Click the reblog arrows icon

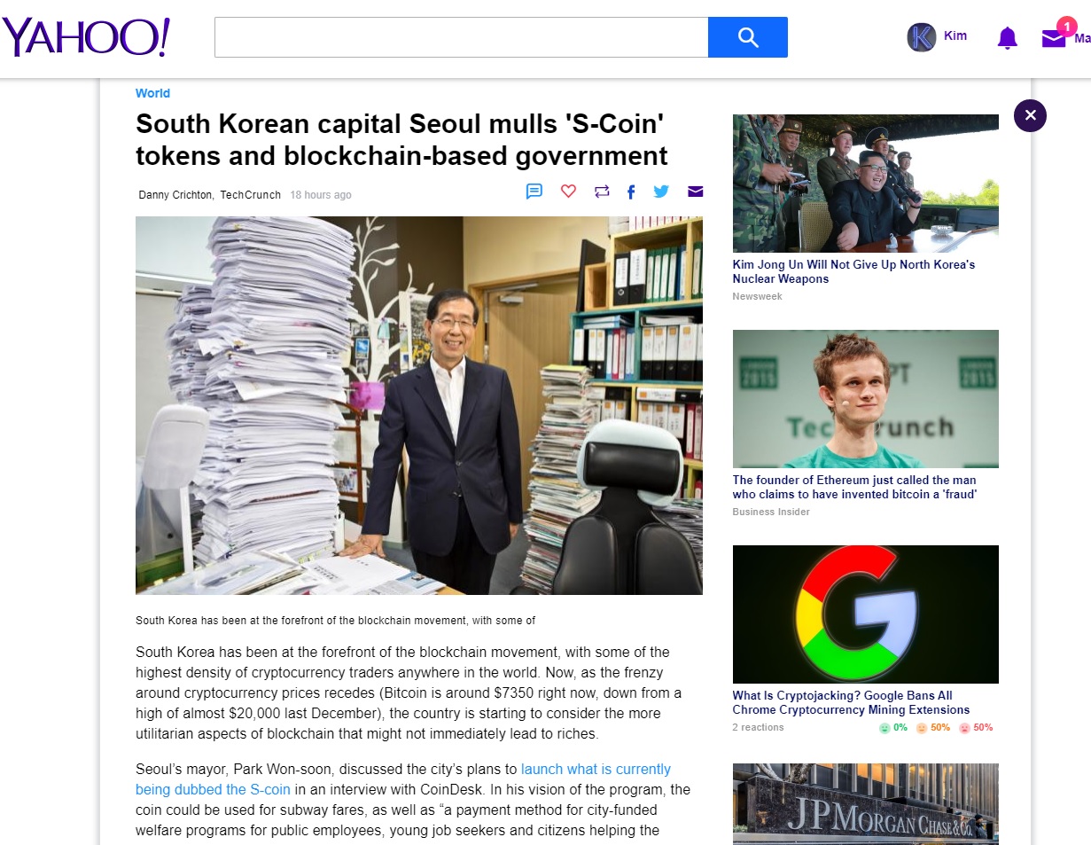tap(602, 191)
